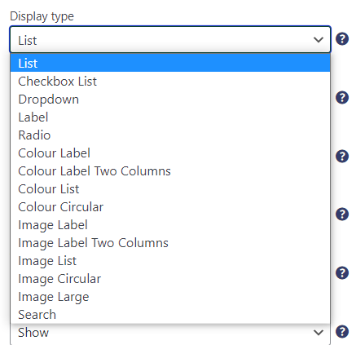The height and width of the screenshot is (345, 356).
Task: Select Search display type
Action: (170, 314)
